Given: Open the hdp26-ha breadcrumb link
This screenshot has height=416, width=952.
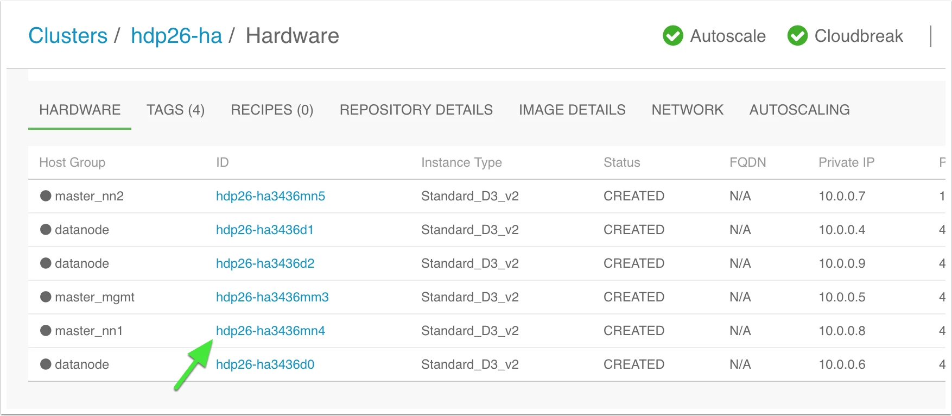Looking at the screenshot, I should tap(176, 36).
